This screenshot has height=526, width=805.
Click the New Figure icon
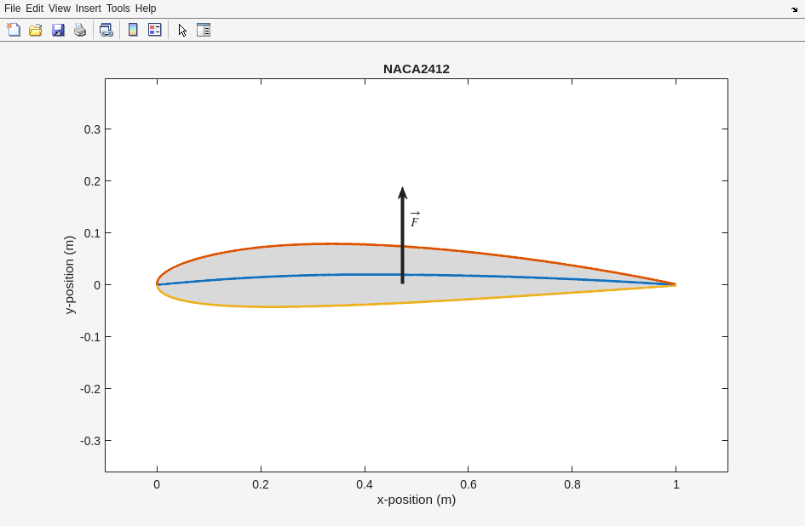14,30
